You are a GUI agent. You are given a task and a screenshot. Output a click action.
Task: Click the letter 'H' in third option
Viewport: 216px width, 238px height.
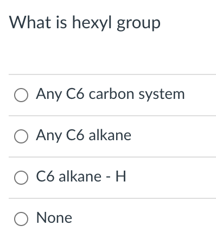coord(120,177)
